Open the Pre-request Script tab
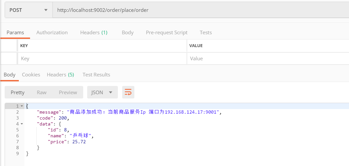 click(166, 33)
